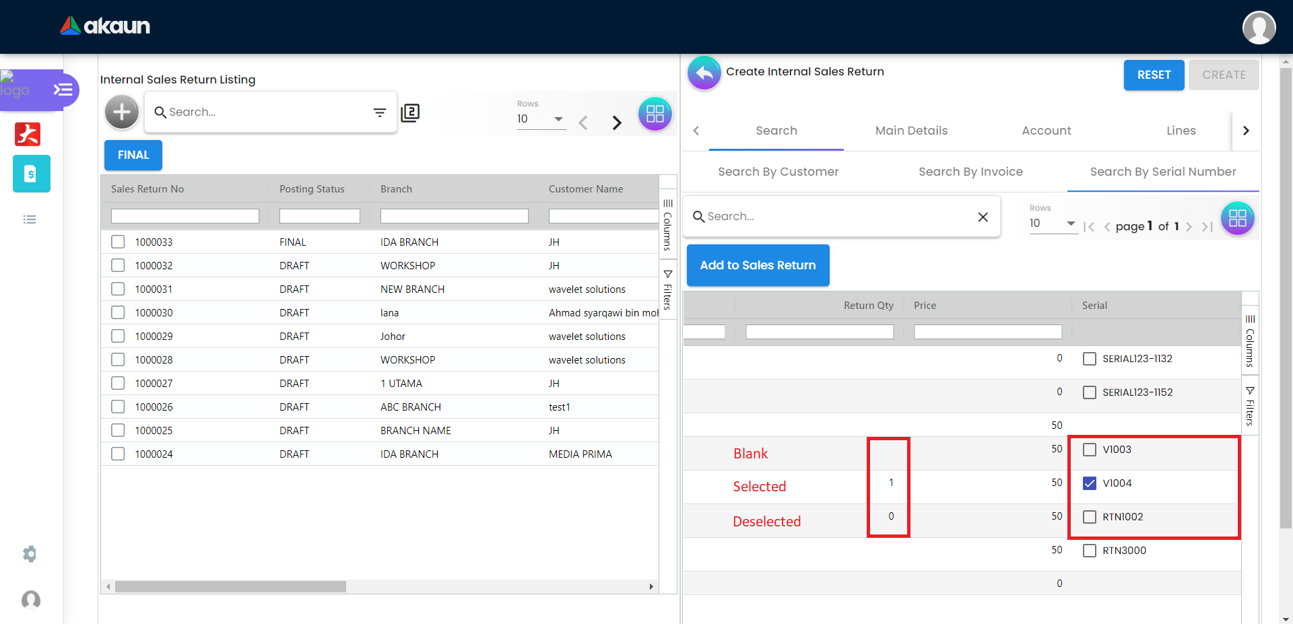Open Rows dropdown in listing panel

541,119
